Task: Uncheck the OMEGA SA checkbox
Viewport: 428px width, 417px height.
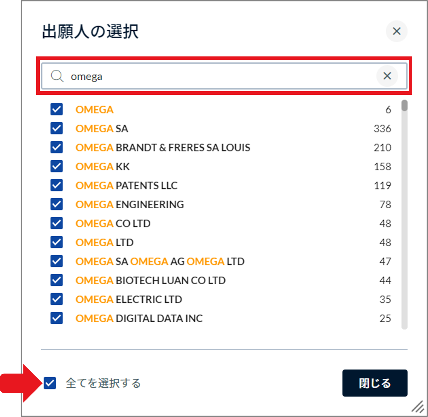Action: (57, 128)
